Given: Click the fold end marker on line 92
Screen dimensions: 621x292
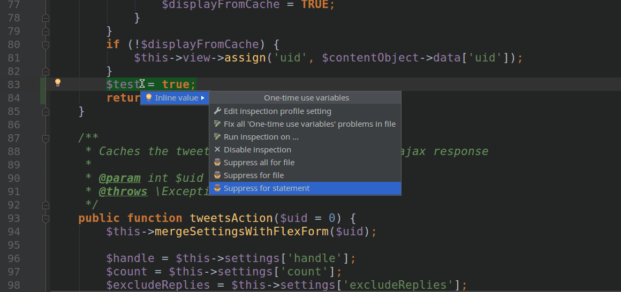Looking at the screenshot, I should click(46, 205).
